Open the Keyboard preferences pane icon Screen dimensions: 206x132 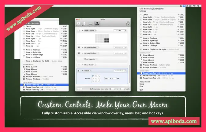tap(90, 24)
